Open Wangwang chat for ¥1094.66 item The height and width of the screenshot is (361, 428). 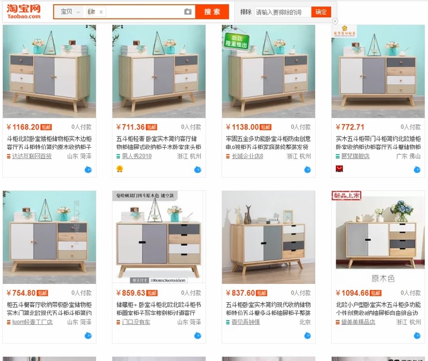point(417,335)
